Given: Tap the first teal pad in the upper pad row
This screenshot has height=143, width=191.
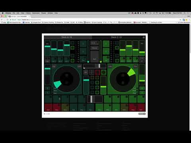Looking at the screenshot, I should [48, 99].
